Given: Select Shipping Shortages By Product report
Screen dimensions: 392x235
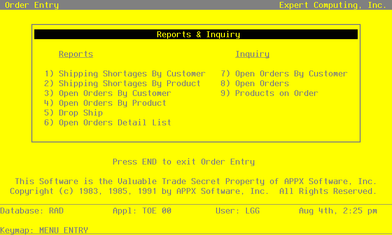Looking at the screenshot, I should pos(122,83).
